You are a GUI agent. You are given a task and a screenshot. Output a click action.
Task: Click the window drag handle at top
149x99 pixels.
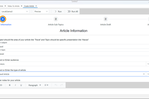pyautogui.click(x=75, y=1)
